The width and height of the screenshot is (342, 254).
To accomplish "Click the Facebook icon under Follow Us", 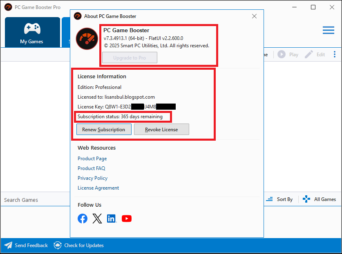I will tap(83, 219).
